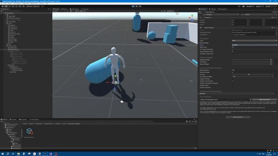The image size is (278, 156).
Task: Click the Prop Muscle object picker icon
Action: click(x=250, y=100)
